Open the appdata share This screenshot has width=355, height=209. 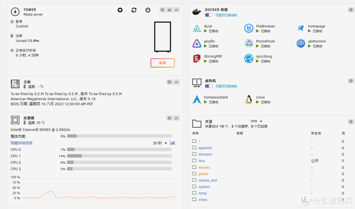pyautogui.click(x=205, y=148)
